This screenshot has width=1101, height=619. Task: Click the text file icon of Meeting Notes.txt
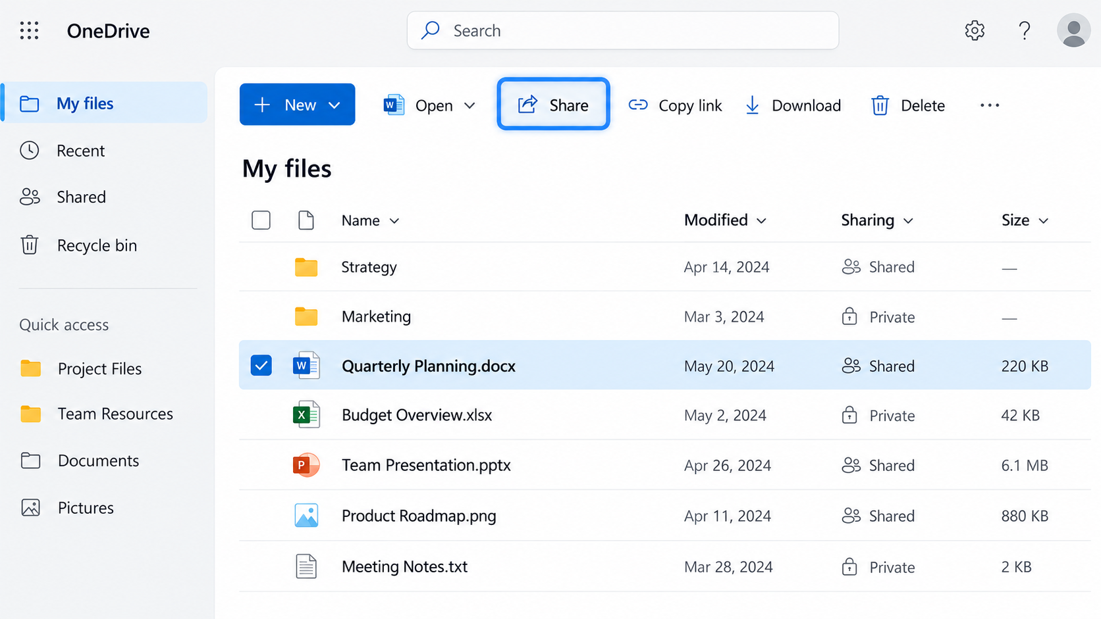306,566
